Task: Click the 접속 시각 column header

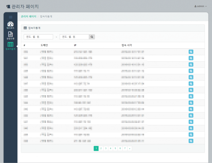Action: click(x=126, y=45)
